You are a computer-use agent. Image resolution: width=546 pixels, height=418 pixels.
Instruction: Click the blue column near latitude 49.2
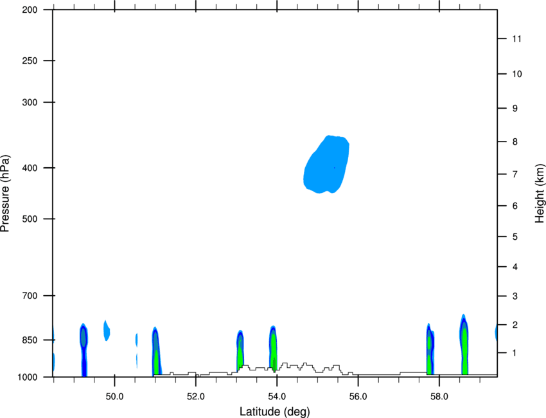click(x=84, y=350)
